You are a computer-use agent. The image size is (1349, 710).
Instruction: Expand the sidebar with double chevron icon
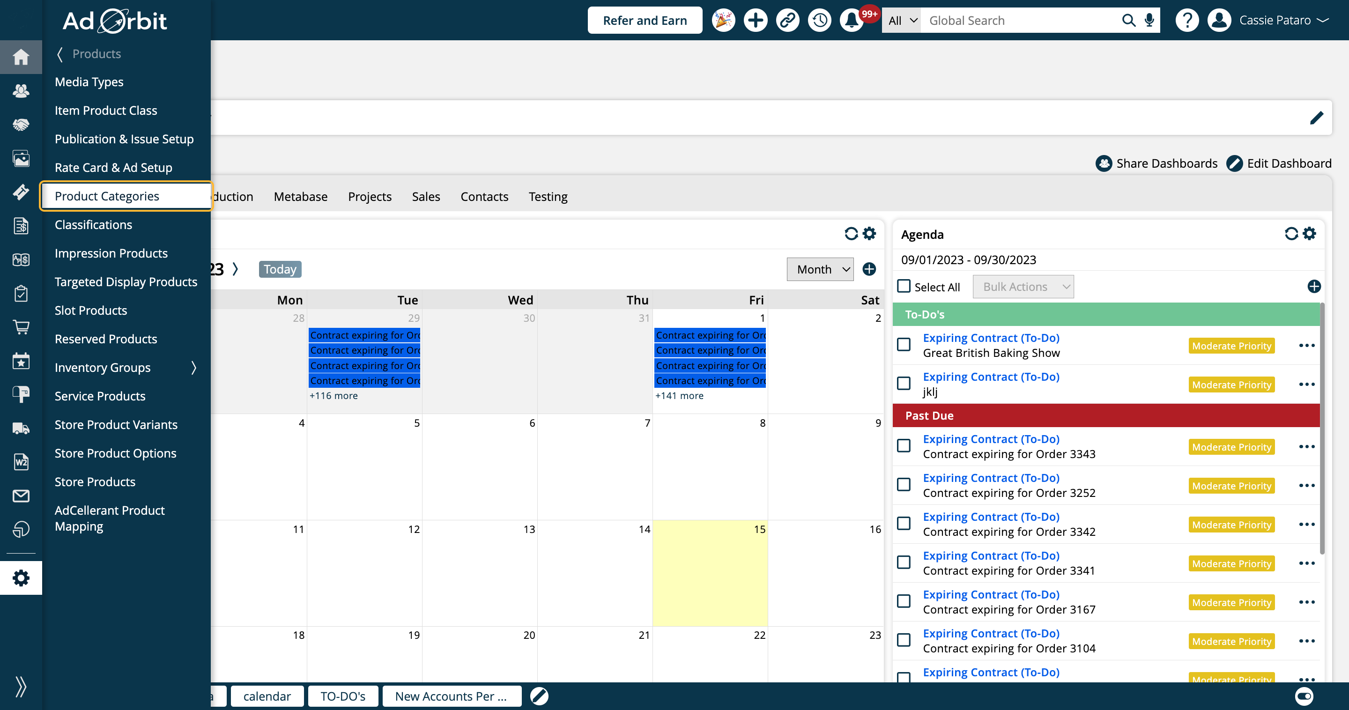[x=21, y=686]
